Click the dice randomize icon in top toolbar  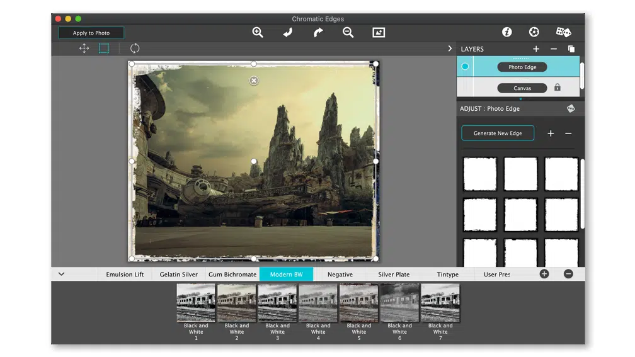[563, 32]
